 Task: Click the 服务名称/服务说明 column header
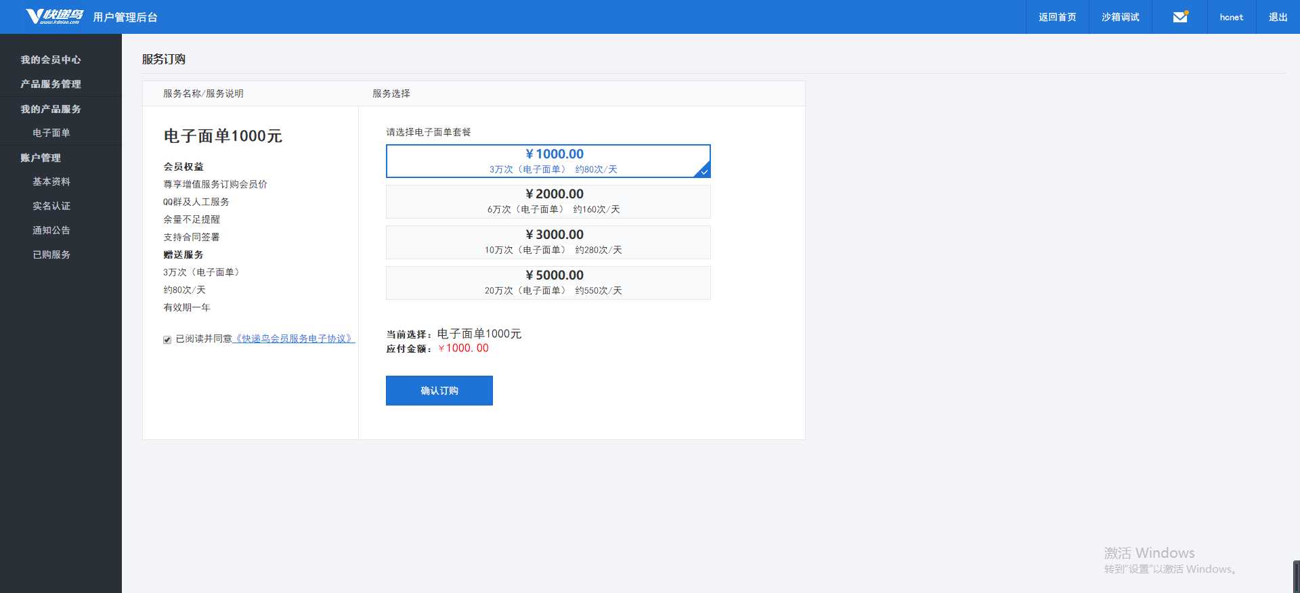coord(203,93)
